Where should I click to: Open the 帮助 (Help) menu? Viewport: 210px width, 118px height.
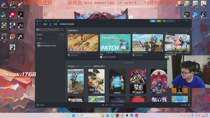[58, 21]
